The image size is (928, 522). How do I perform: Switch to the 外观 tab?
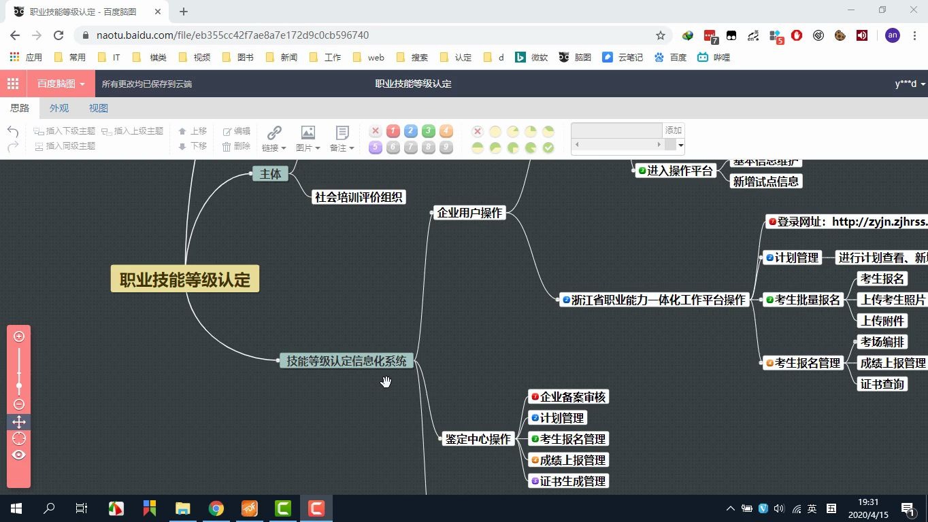[59, 108]
